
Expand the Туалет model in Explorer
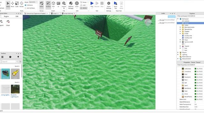coord(180,46)
